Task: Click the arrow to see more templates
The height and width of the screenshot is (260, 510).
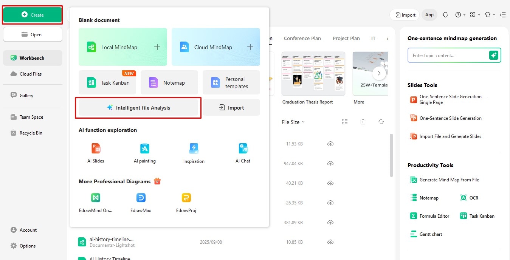Action: 379,73
